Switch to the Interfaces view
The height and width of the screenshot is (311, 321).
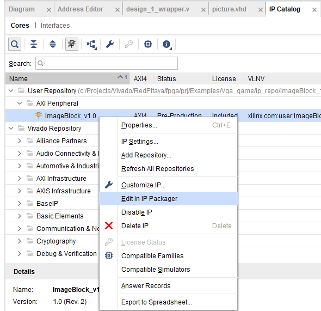point(55,26)
